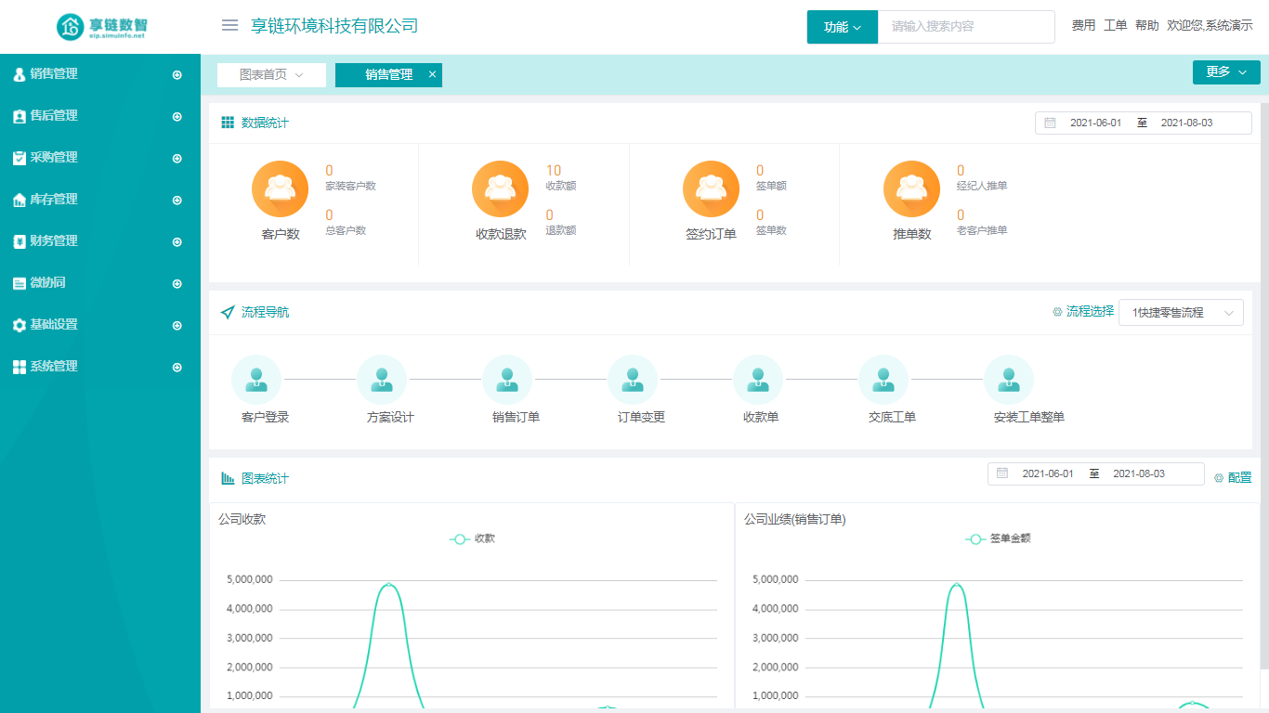1269x713 pixels.
Task: Set 图表统计 end date 2021-08-03
Action: pyautogui.click(x=1139, y=473)
